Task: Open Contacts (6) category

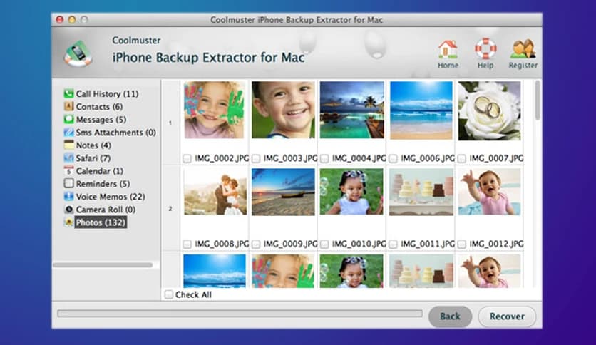Action: [x=99, y=106]
